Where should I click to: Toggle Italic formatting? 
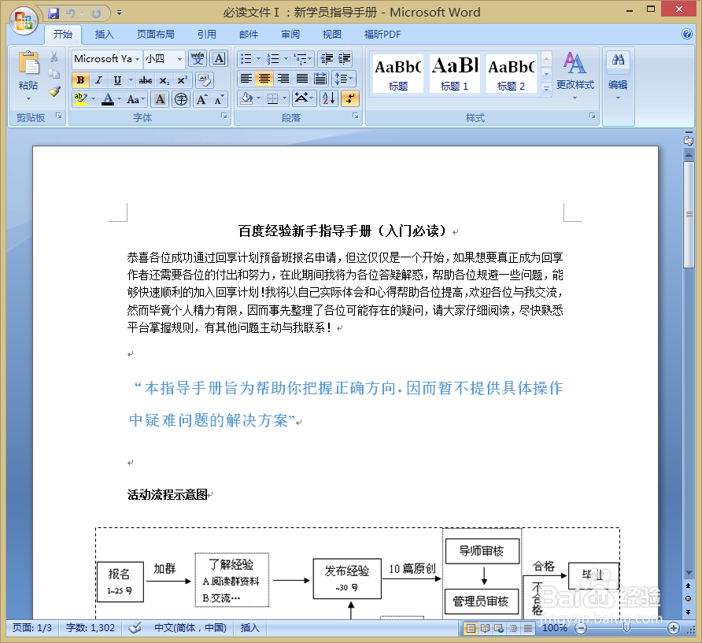(x=98, y=80)
